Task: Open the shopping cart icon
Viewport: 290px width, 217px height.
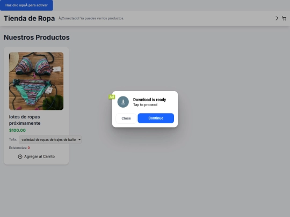Action: pyautogui.click(x=284, y=18)
